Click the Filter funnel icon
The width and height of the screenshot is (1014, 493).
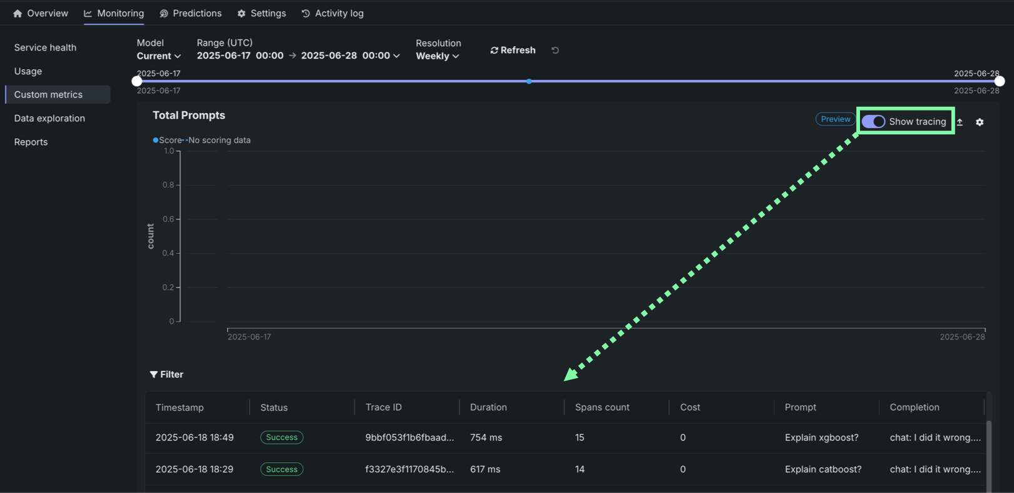pyautogui.click(x=153, y=374)
